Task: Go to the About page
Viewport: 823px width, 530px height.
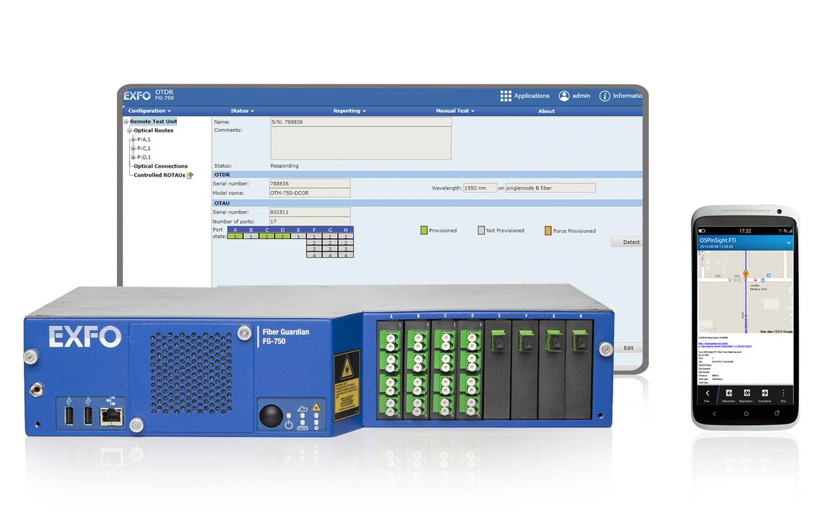Action: pyautogui.click(x=546, y=111)
